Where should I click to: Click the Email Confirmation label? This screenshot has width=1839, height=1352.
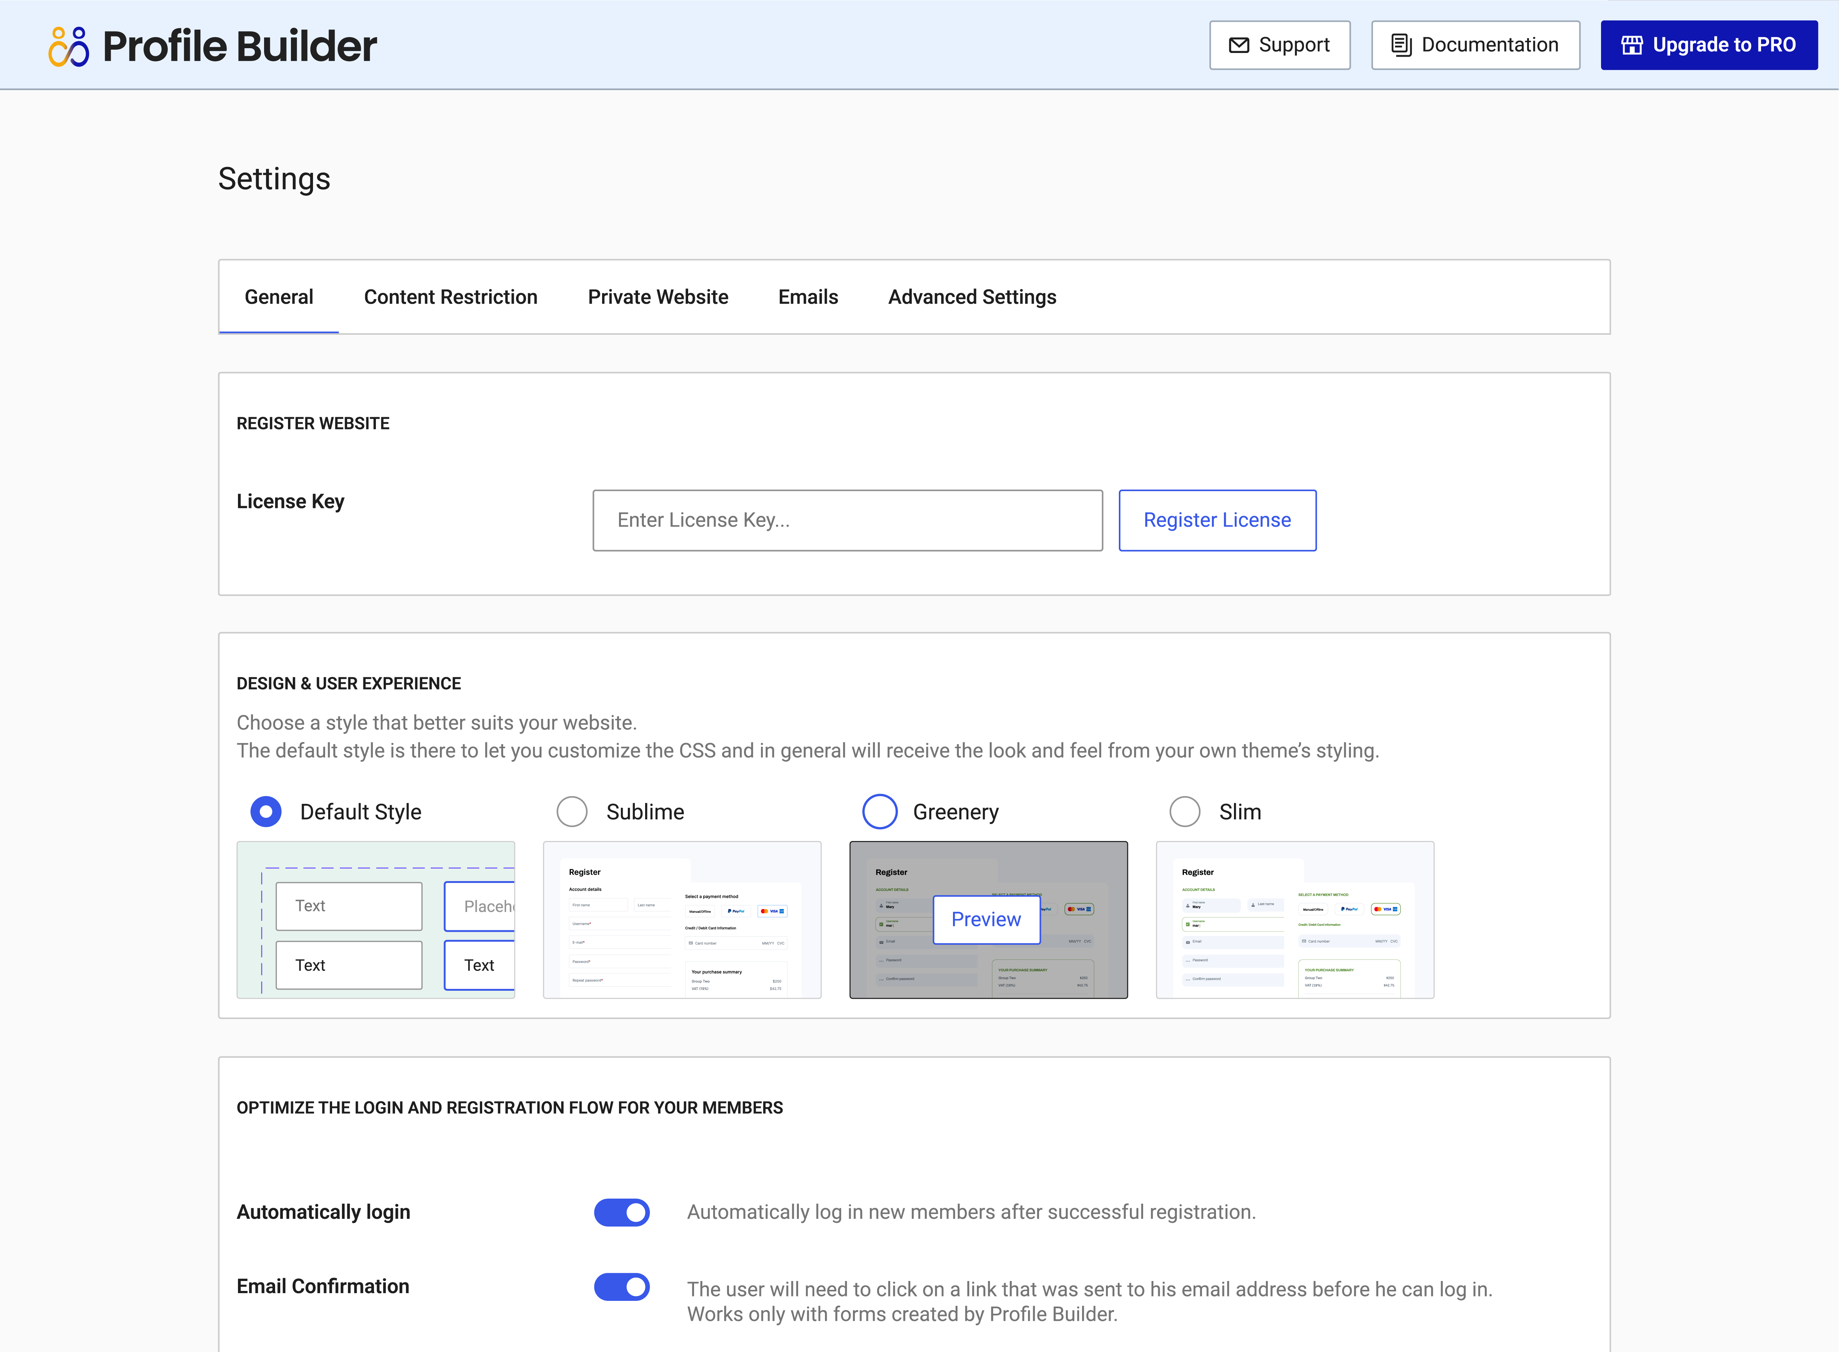click(323, 1287)
